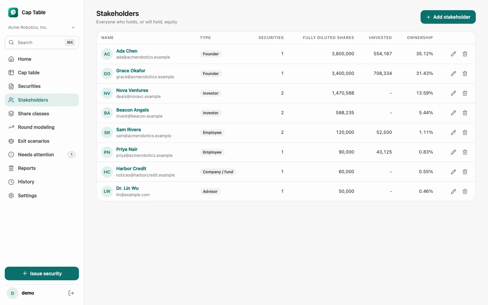Edit Priya Nair with the pencil icon

(453, 152)
